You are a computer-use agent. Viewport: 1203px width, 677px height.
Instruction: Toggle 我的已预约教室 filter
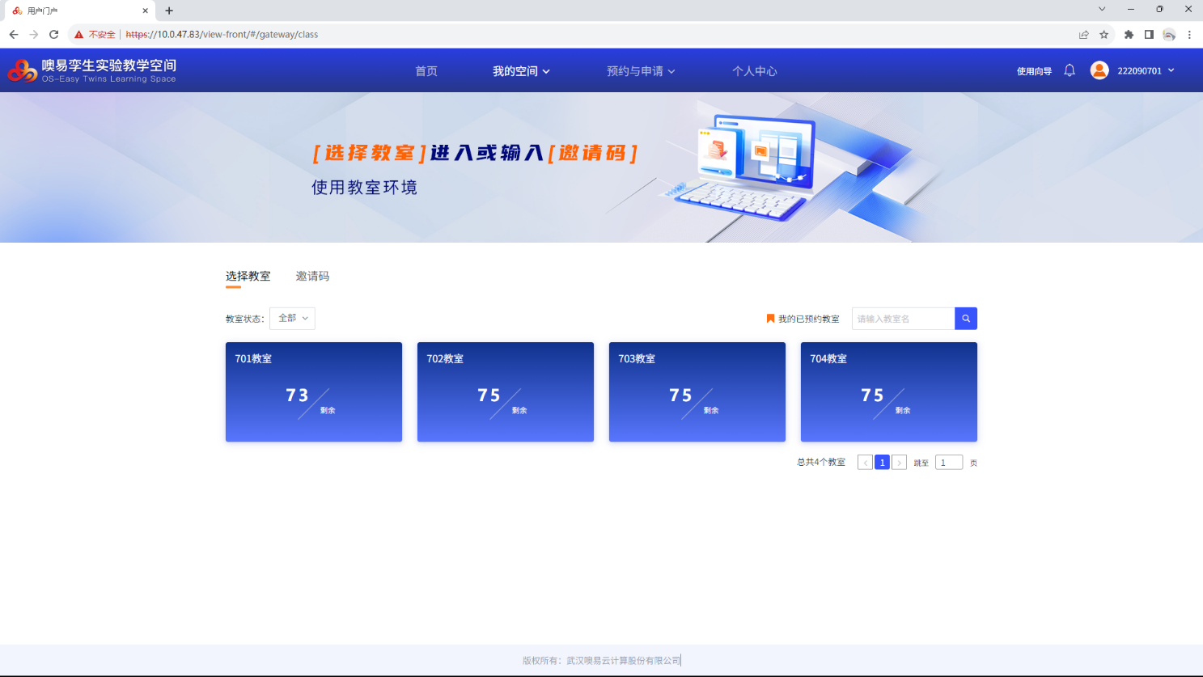click(803, 319)
